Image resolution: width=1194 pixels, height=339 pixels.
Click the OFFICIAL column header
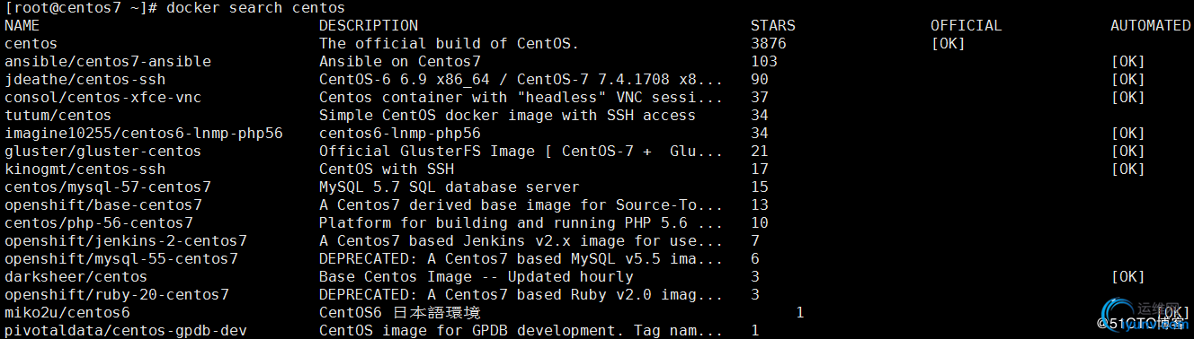[967, 25]
